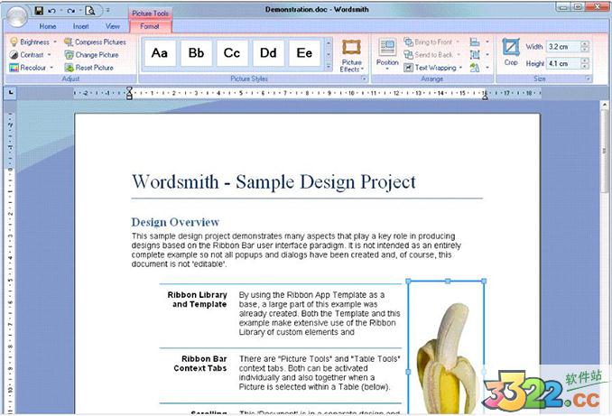The width and height of the screenshot is (612, 416).
Task: Click the right indent marker on ruler
Action: 485,97
